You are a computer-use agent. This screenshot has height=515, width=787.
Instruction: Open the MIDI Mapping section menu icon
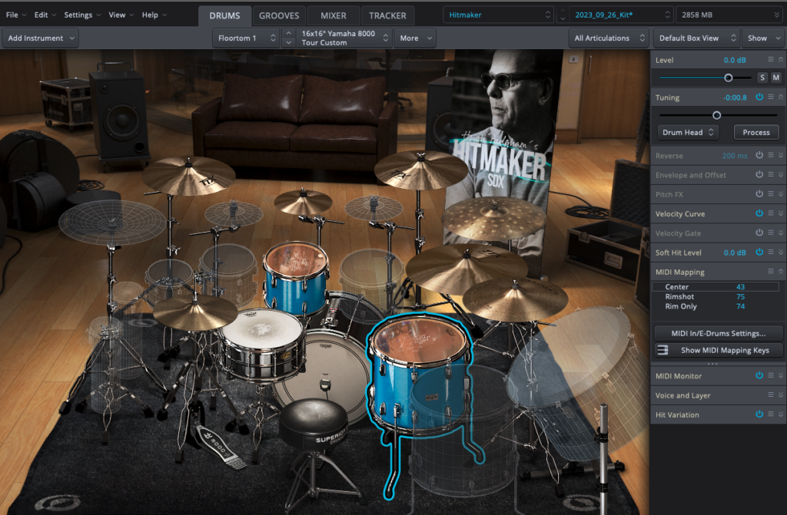coord(770,272)
